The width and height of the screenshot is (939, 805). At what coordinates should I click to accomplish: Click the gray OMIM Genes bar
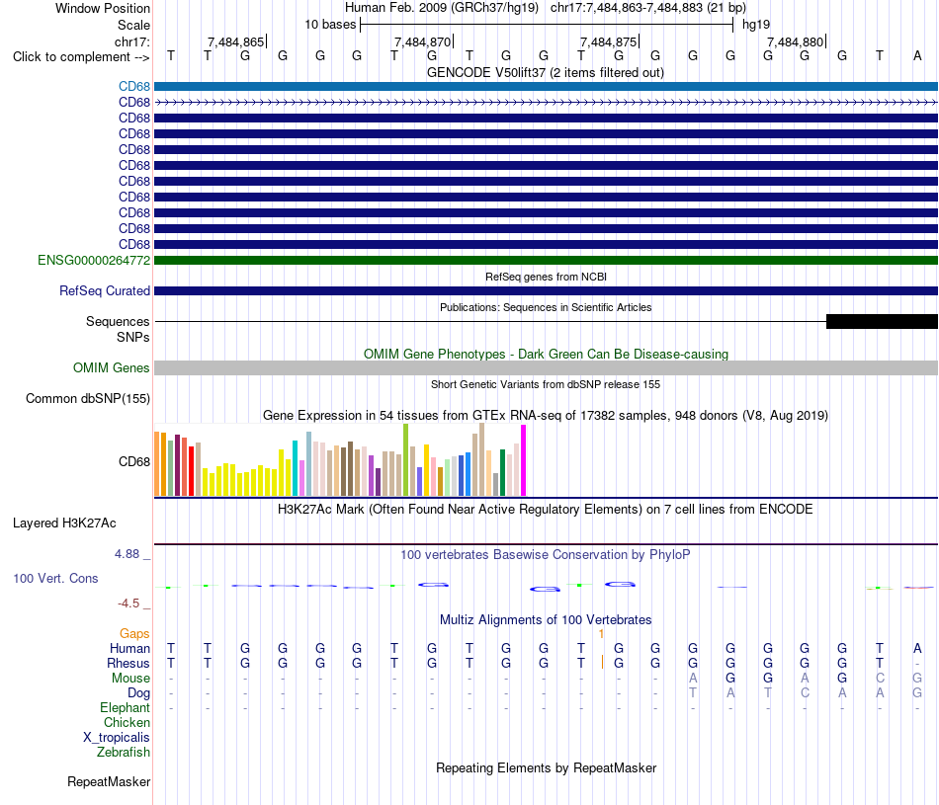[x=546, y=368]
